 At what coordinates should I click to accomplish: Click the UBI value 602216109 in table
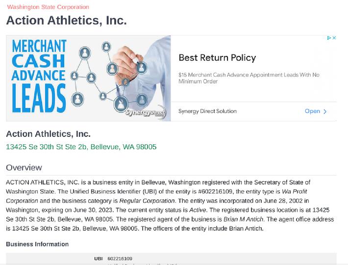[x=120, y=259]
